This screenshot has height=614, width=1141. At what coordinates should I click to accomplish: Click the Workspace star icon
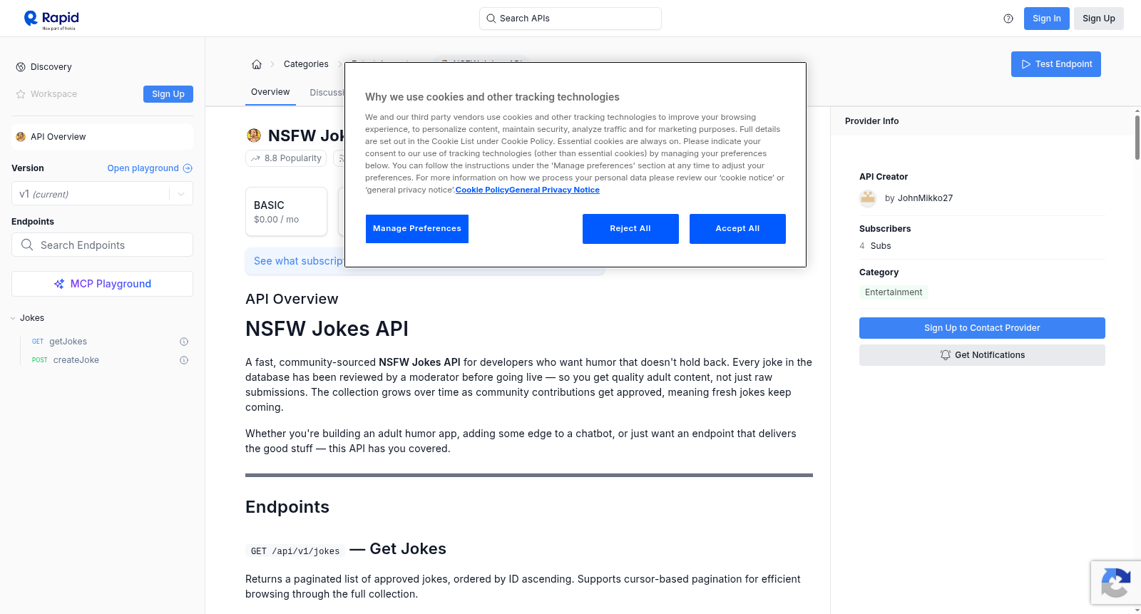point(21,94)
